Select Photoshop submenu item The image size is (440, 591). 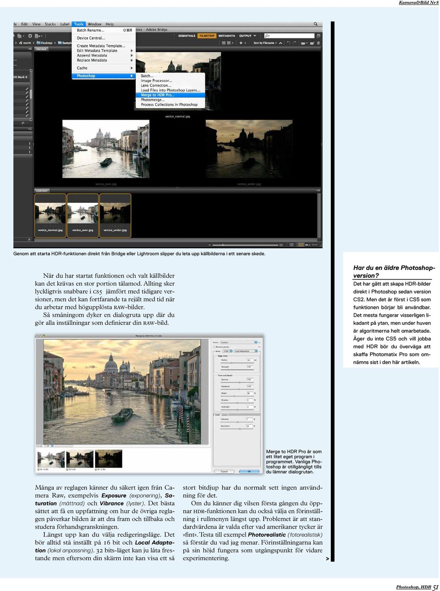[x=104, y=76]
